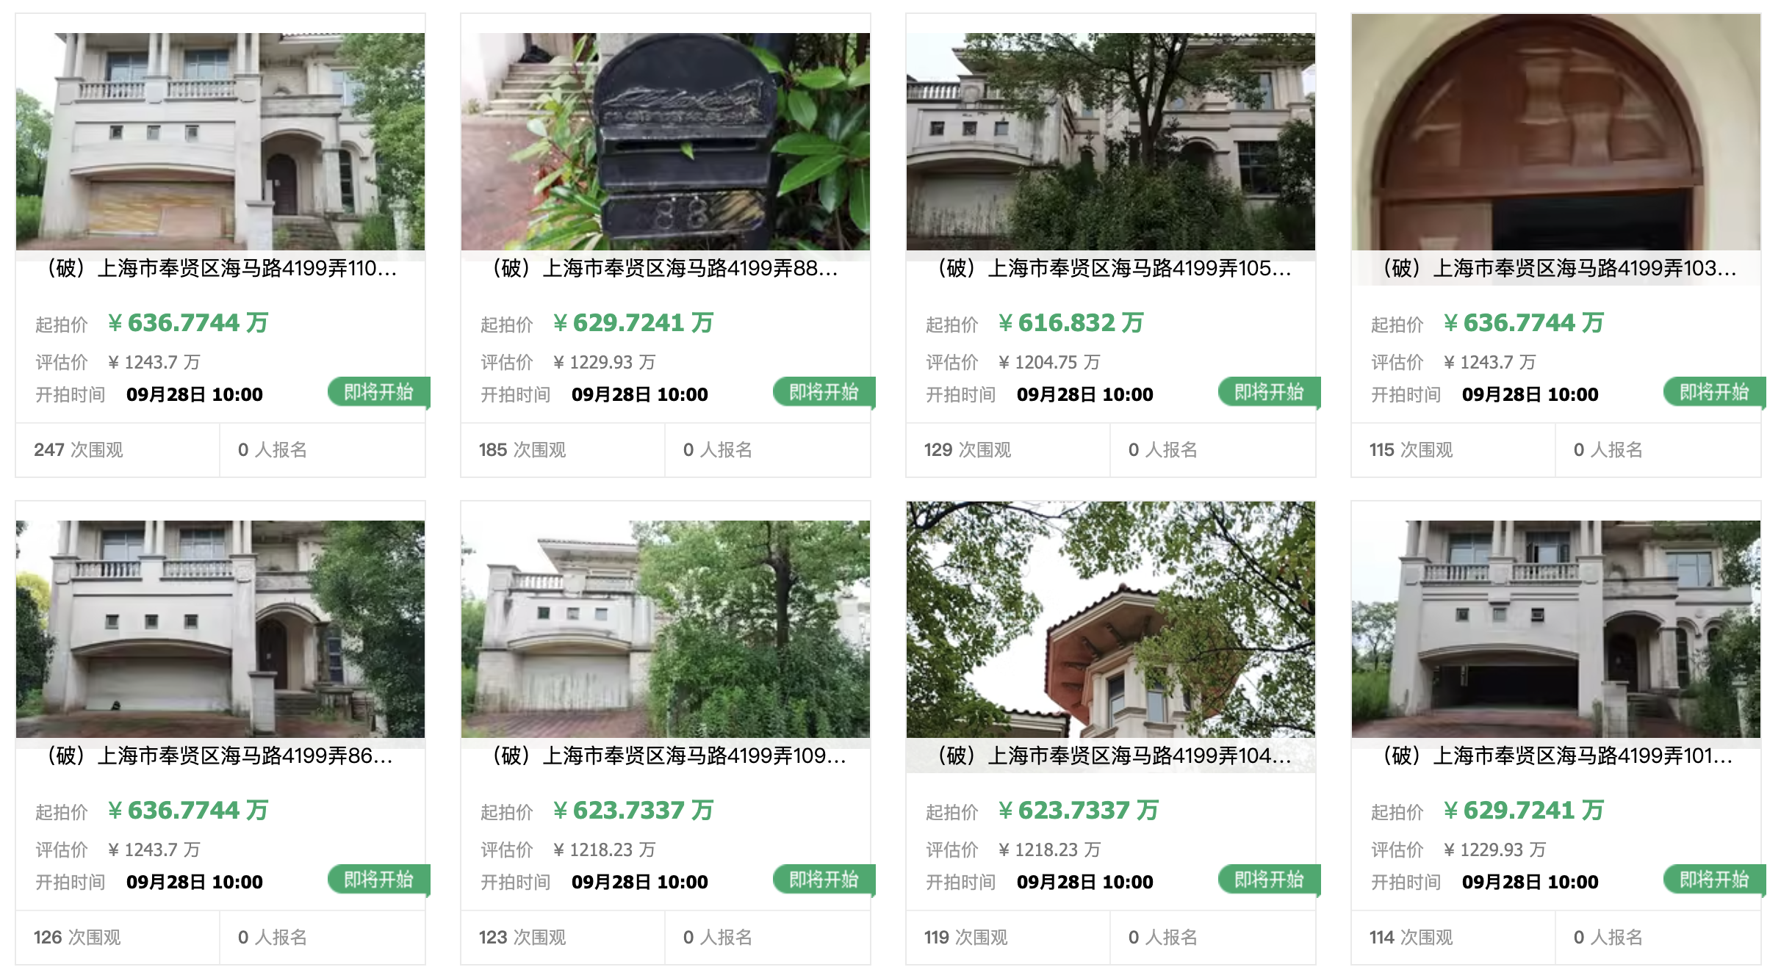The image size is (1781, 978).
Task: Open the arched wooden door photo
Action: point(1556,132)
